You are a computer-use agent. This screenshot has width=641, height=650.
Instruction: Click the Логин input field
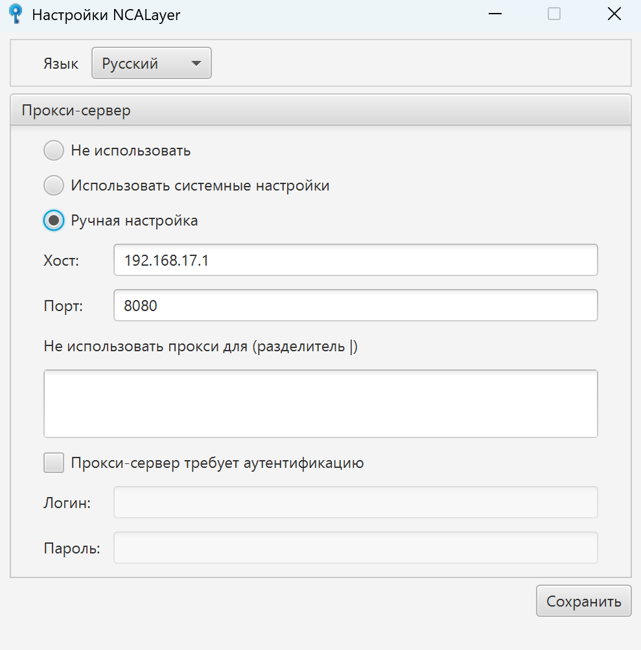(355, 502)
